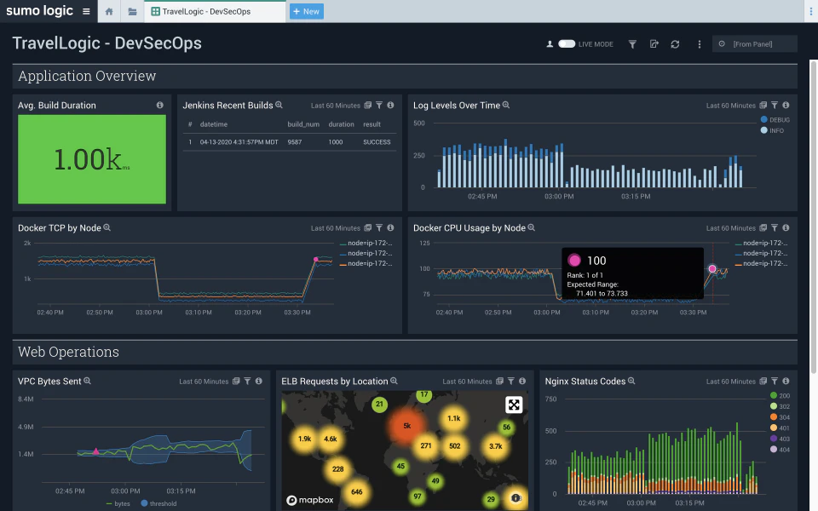Toggle LIVE MODE on

(x=567, y=43)
